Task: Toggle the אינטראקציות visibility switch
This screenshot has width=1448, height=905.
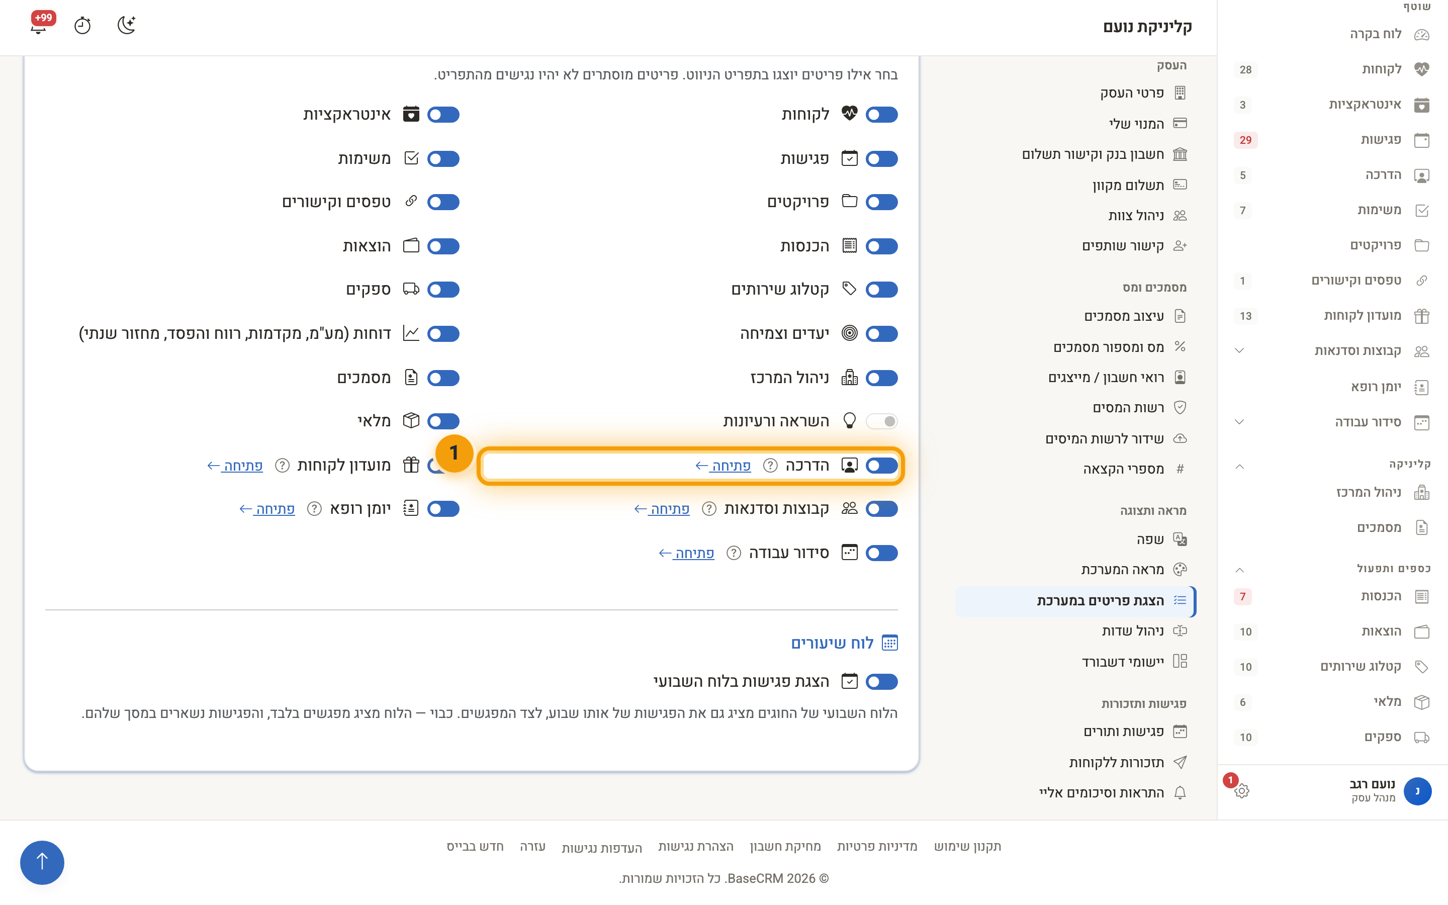Action: pyautogui.click(x=443, y=114)
